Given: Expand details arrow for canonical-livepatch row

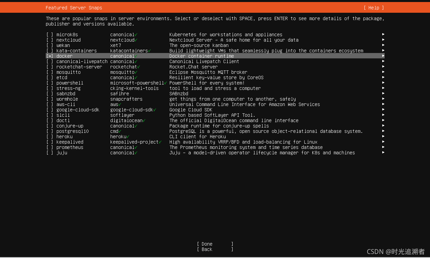Looking at the screenshot, I should (383, 61).
